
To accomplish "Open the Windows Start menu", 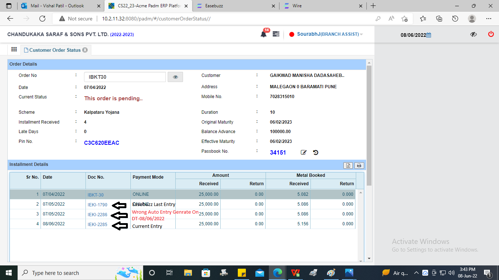I will click(9, 273).
